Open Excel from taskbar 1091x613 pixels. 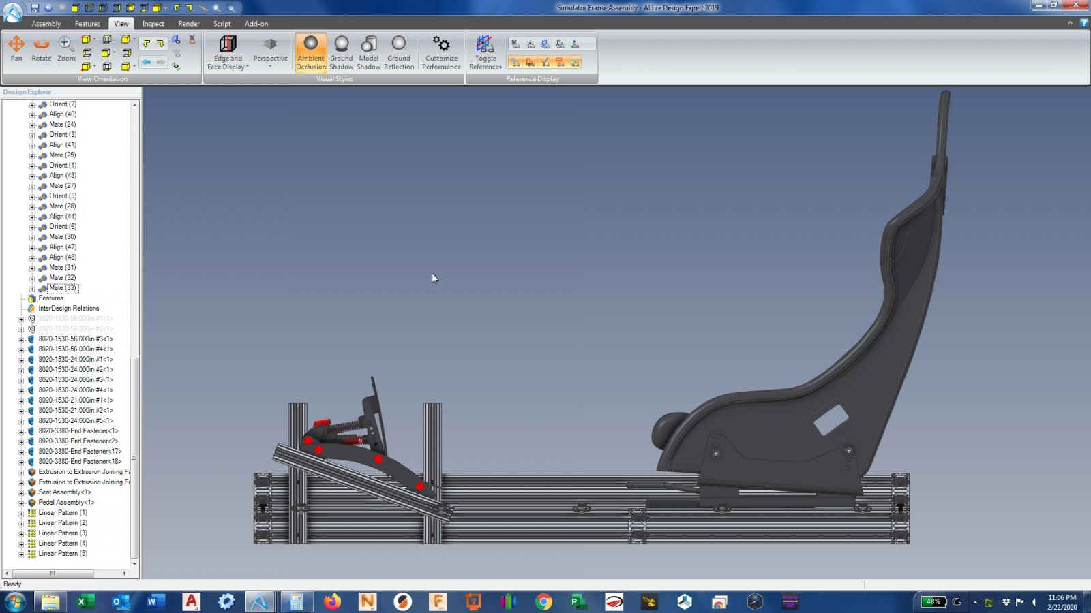click(85, 602)
